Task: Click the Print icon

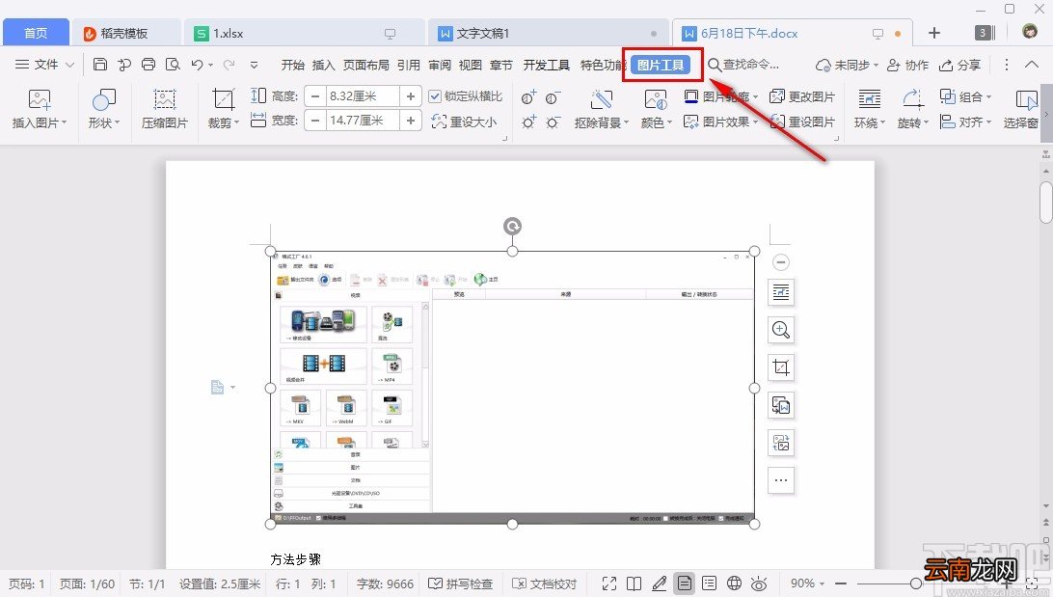Action: pyautogui.click(x=148, y=65)
